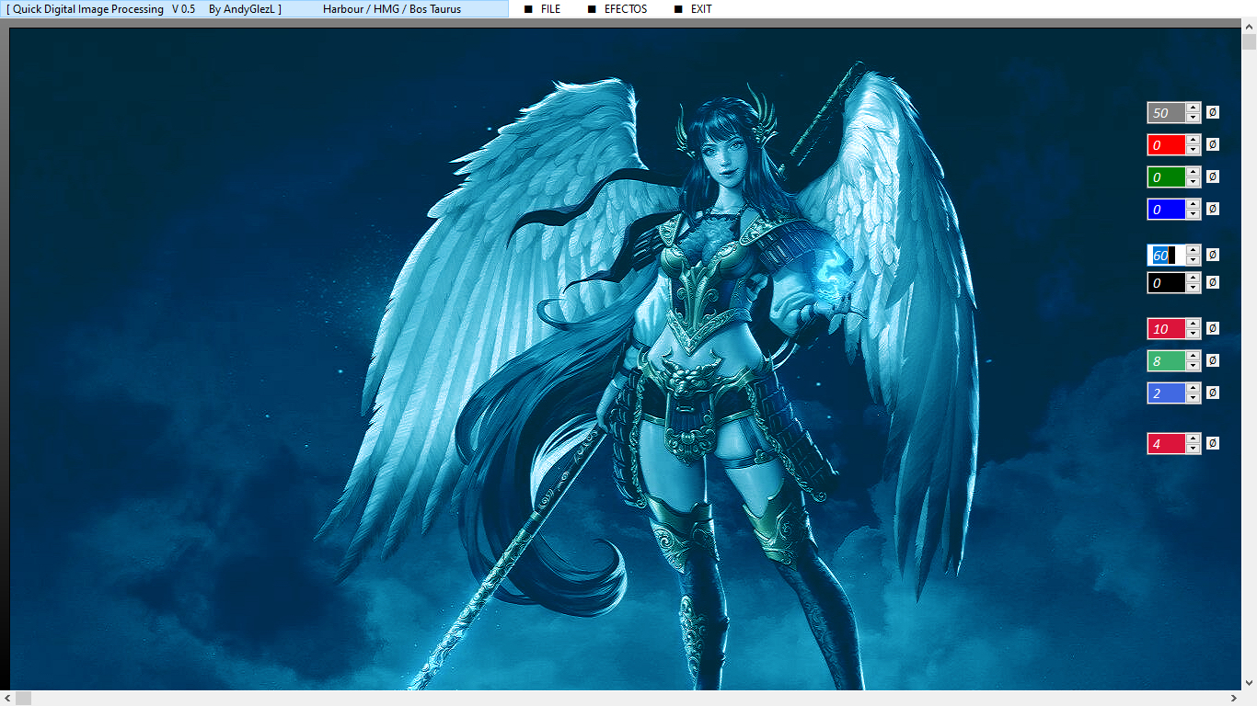Increase the highlighted 60 spinner value
Screen dimensions: 1257x706
click(x=1194, y=250)
